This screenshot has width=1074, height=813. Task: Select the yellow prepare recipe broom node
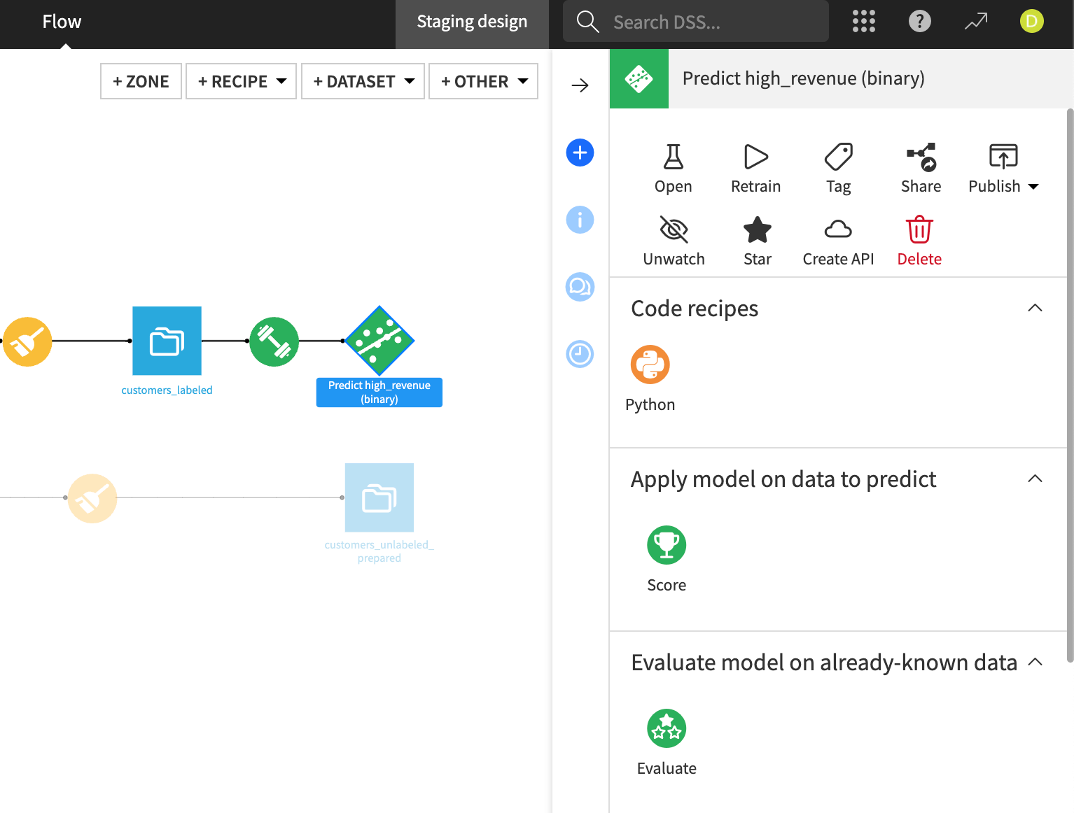click(x=27, y=341)
